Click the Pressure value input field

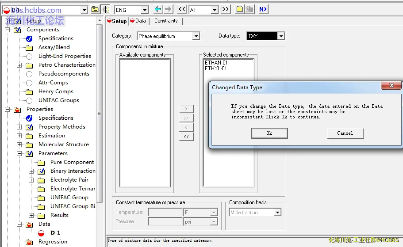(x=165, y=222)
